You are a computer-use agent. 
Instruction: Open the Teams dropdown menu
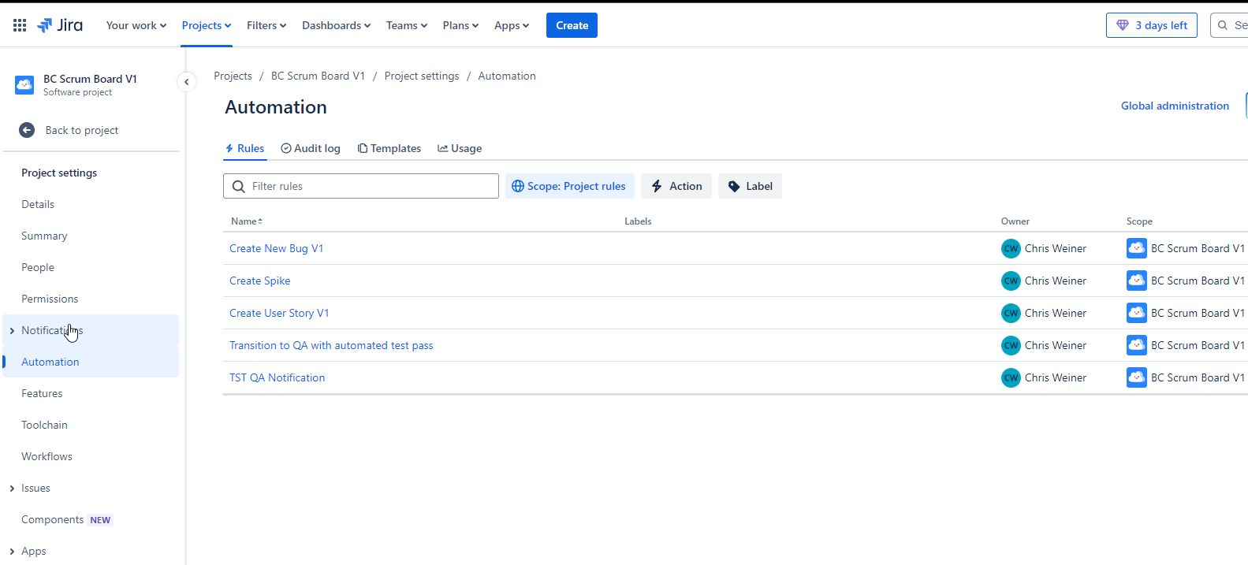[407, 25]
